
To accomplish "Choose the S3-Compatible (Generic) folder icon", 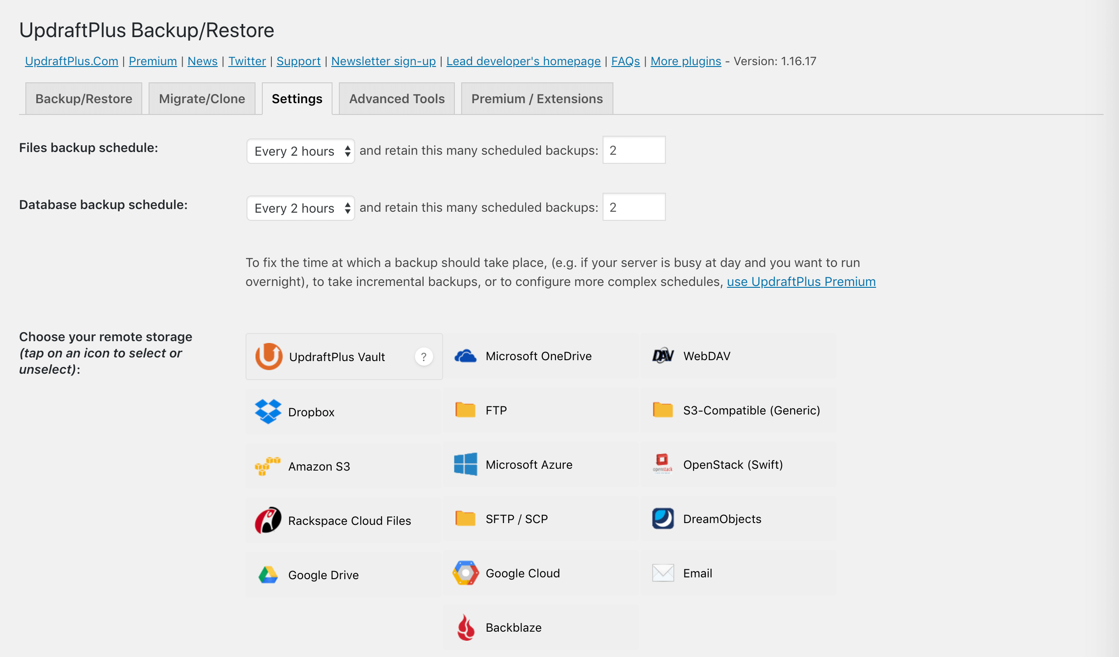I will pos(663,410).
